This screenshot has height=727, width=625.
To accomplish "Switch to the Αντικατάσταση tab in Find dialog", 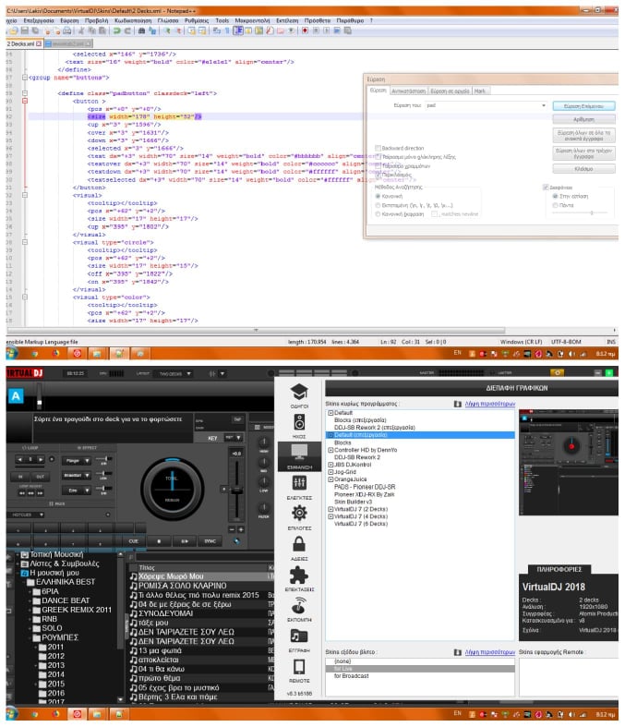I will pyautogui.click(x=408, y=91).
